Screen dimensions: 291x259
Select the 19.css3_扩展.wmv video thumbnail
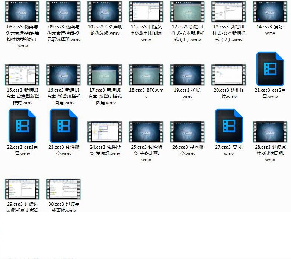click(188, 75)
